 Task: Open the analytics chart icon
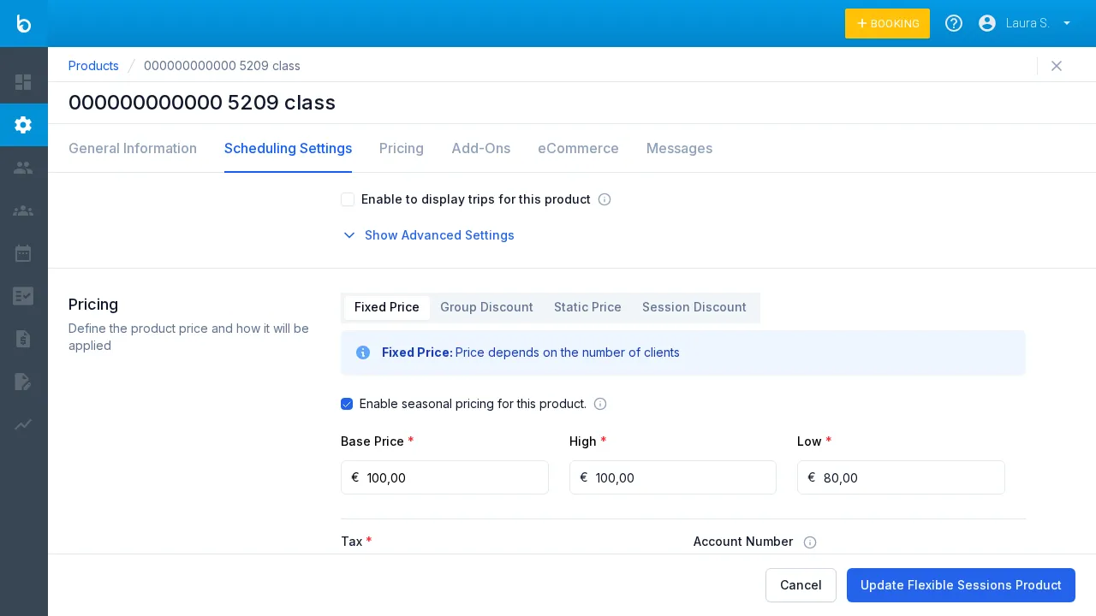click(x=23, y=424)
